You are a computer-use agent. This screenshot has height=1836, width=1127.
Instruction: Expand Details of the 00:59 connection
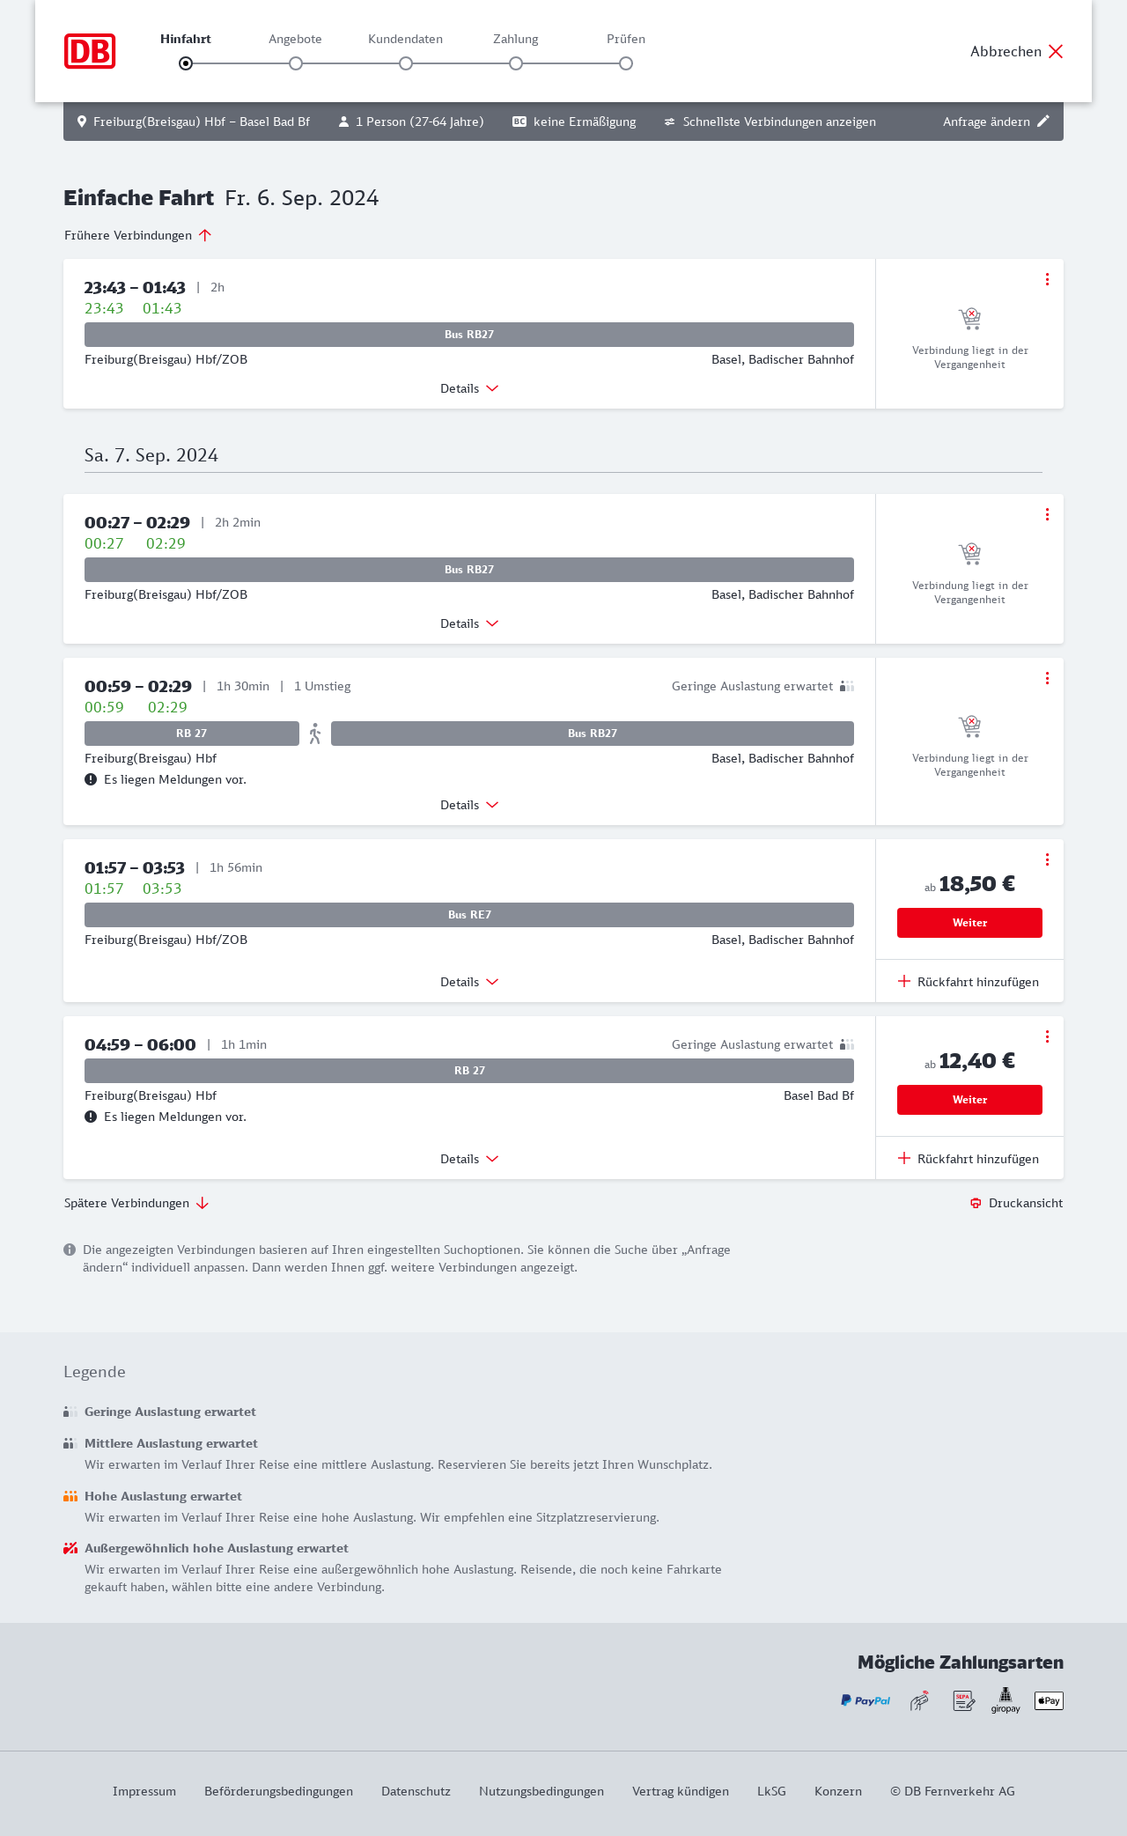point(469,805)
